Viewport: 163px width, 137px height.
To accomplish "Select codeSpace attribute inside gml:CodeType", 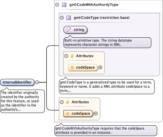I will click(x=83, y=68).
